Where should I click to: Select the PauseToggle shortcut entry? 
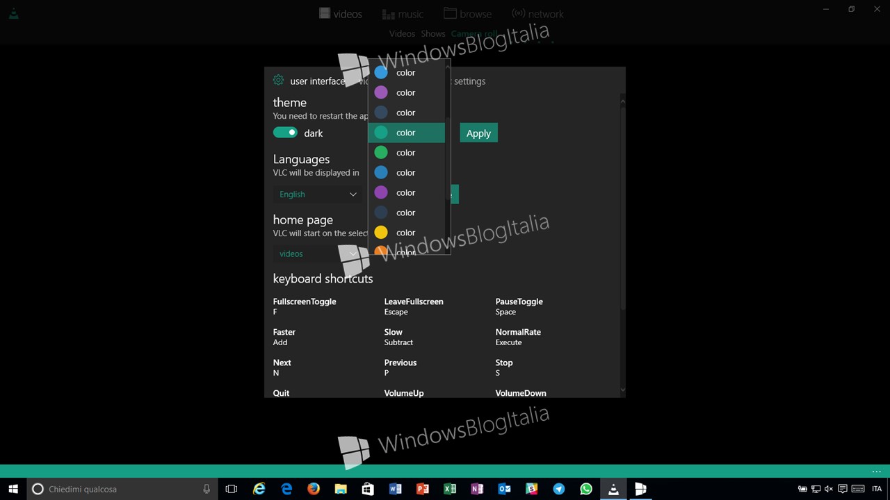tap(519, 306)
